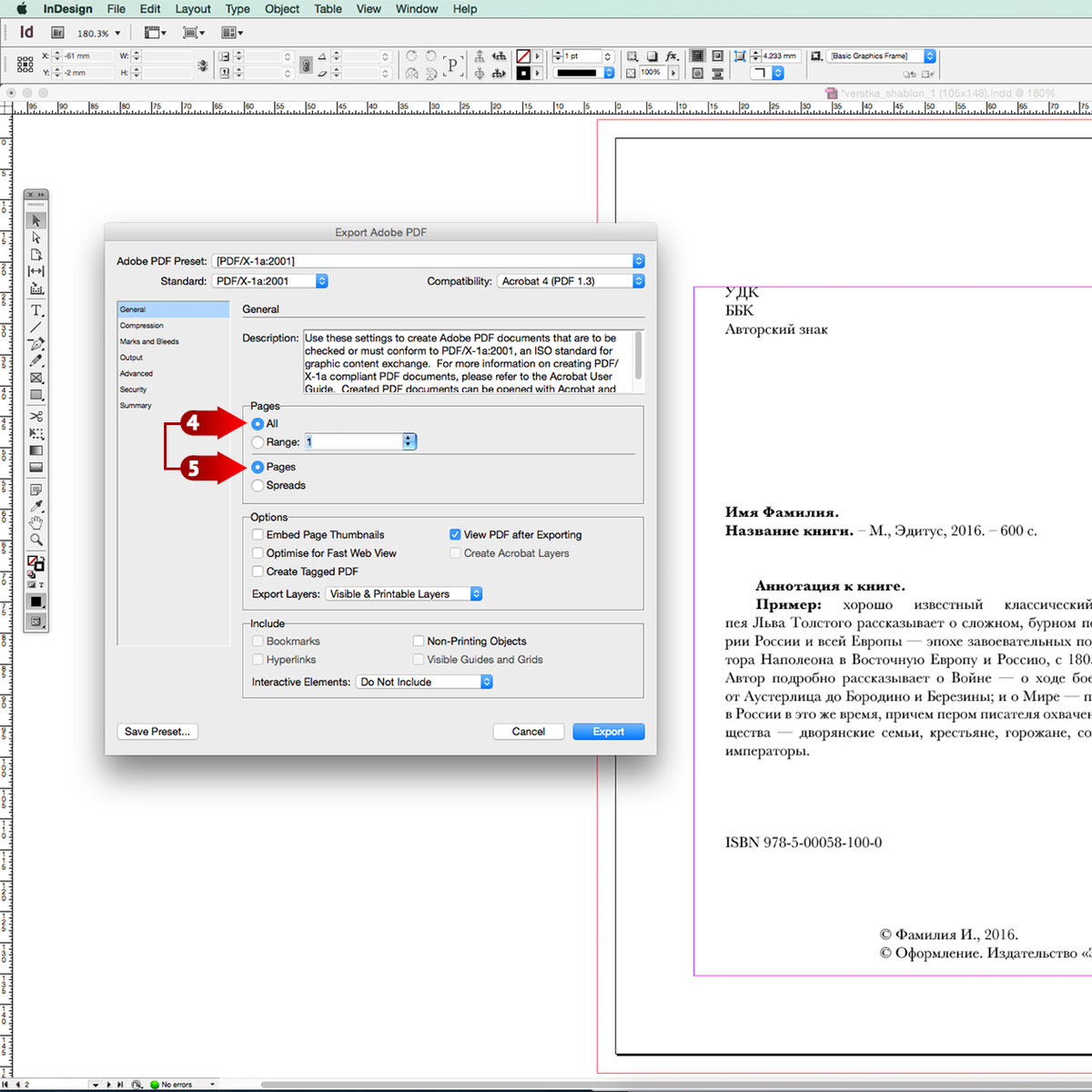Open the Window menu
The width and height of the screenshot is (1092, 1092).
pos(417,9)
